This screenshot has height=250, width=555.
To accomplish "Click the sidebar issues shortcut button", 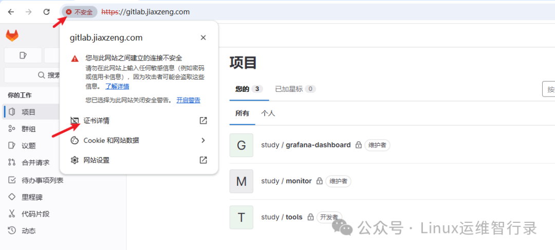I will (23, 55).
